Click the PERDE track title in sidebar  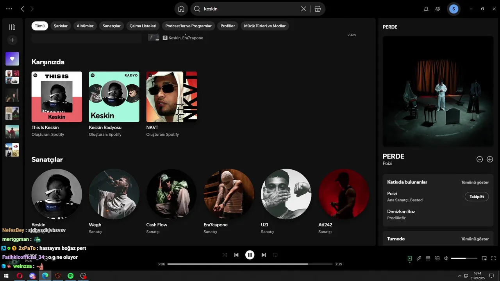(x=393, y=156)
